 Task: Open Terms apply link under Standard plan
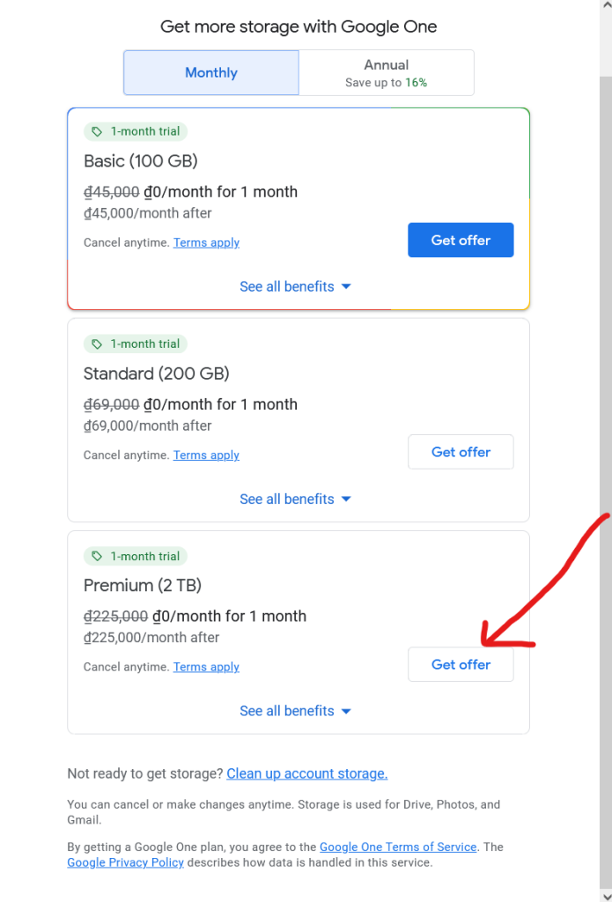click(x=206, y=455)
